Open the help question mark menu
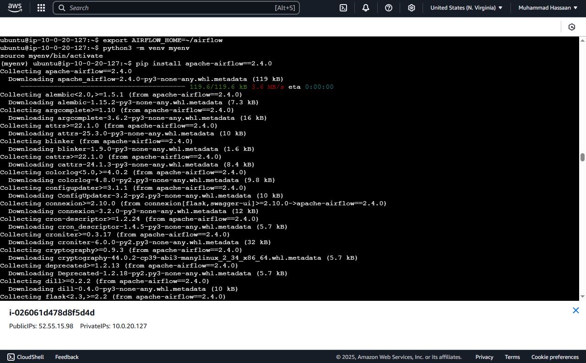This screenshot has height=363, width=586. pos(389,8)
